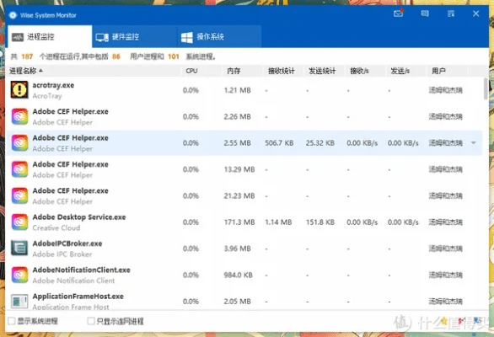Click the 506.7 KB received value

279,143
